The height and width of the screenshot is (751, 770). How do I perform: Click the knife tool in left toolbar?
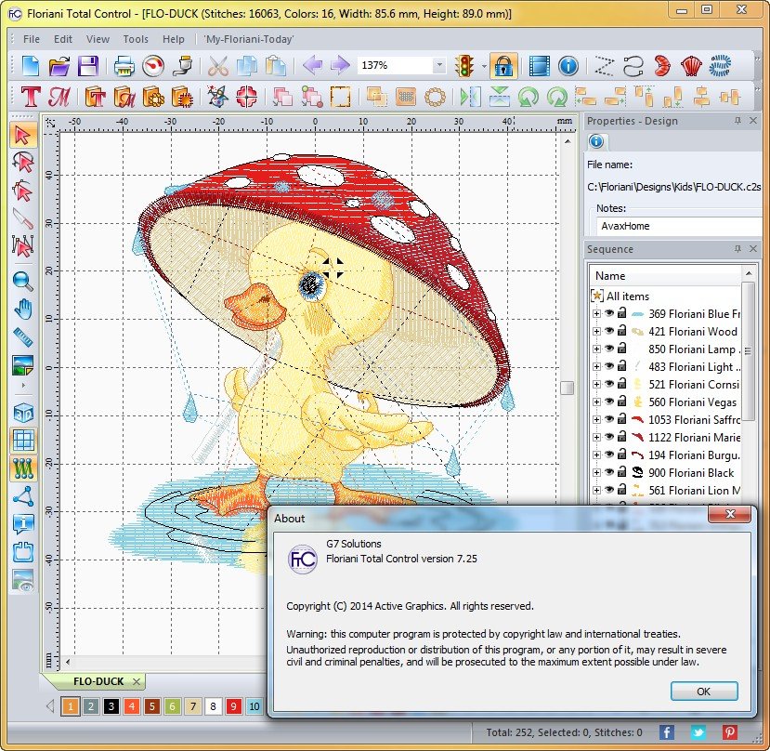(22, 218)
